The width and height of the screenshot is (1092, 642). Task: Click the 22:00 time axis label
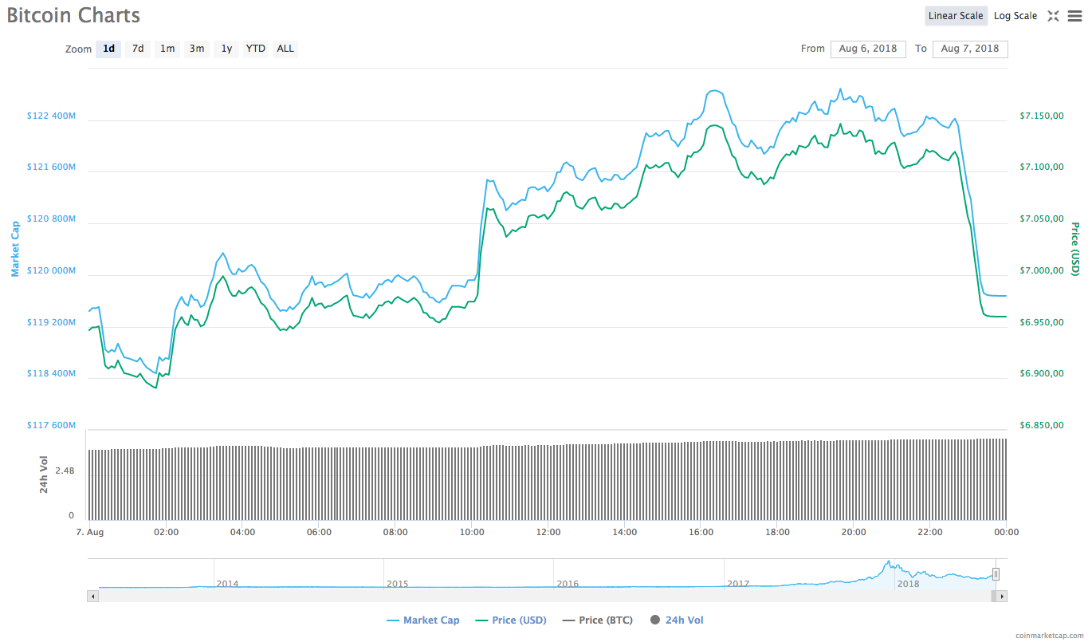click(x=930, y=532)
